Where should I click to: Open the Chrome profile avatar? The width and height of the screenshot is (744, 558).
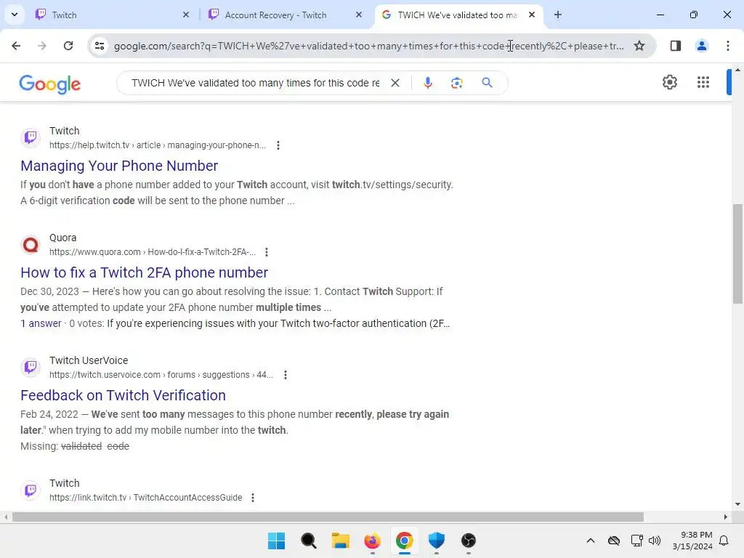click(701, 46)
